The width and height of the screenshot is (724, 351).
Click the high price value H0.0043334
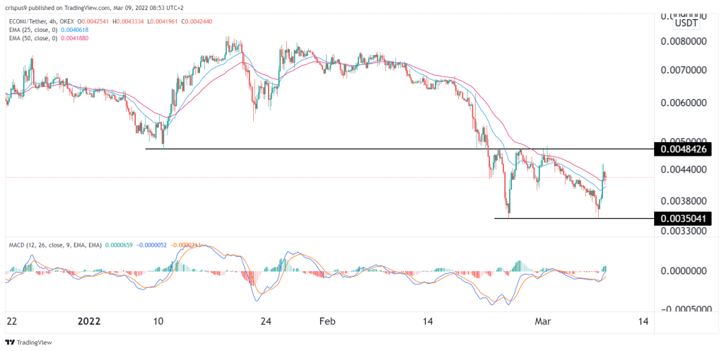(129, 21)
